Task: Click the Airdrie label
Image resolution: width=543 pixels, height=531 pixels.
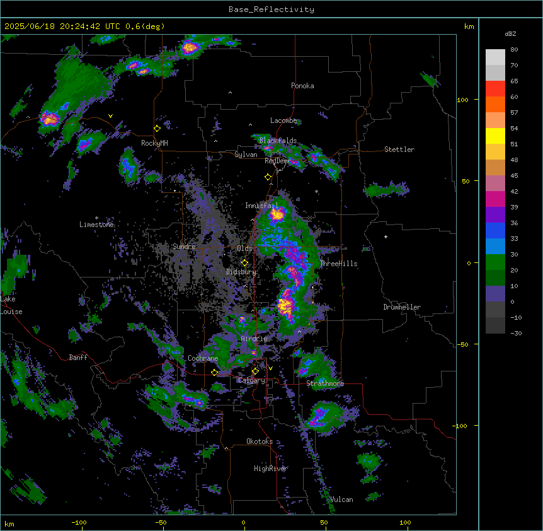Action: pyautogui.click(x=254, y=339)
